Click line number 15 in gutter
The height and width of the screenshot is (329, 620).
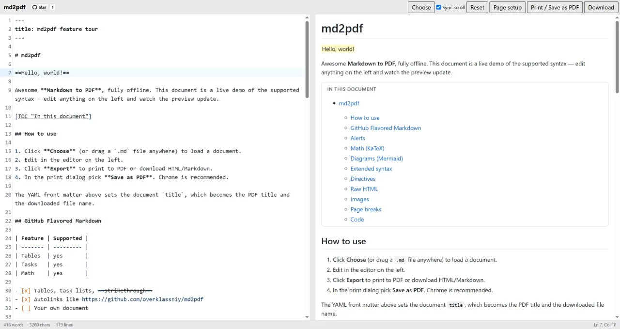pos(8,151)
